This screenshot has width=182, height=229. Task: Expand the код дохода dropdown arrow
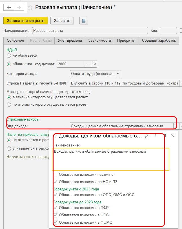(88, 64)
